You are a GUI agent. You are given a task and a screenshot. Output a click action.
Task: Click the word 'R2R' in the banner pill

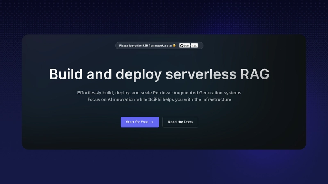click(145, 45)
